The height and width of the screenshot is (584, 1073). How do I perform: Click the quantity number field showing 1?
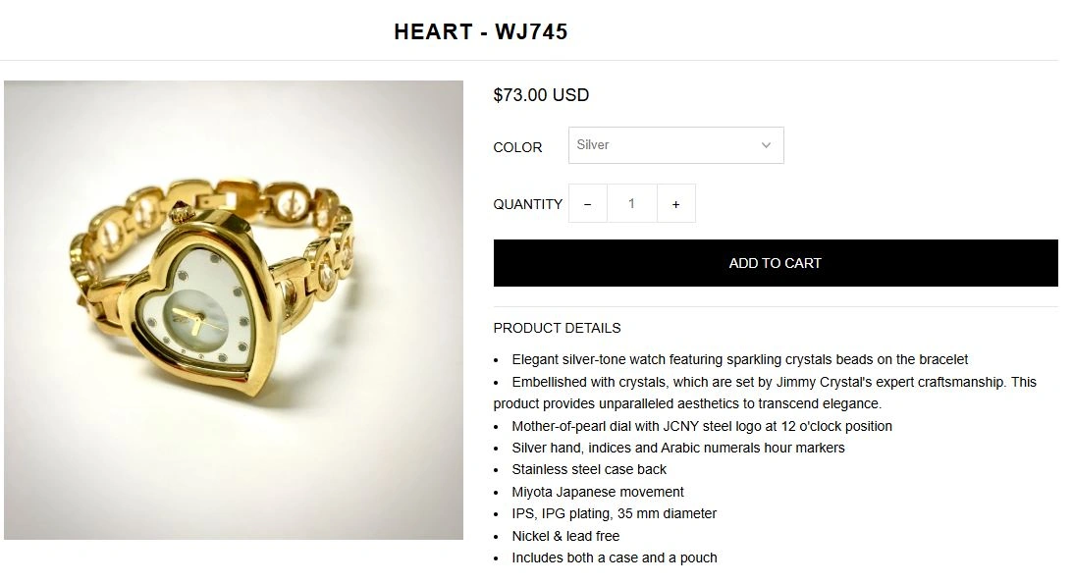pyautogui.click(x=631, y=204)
